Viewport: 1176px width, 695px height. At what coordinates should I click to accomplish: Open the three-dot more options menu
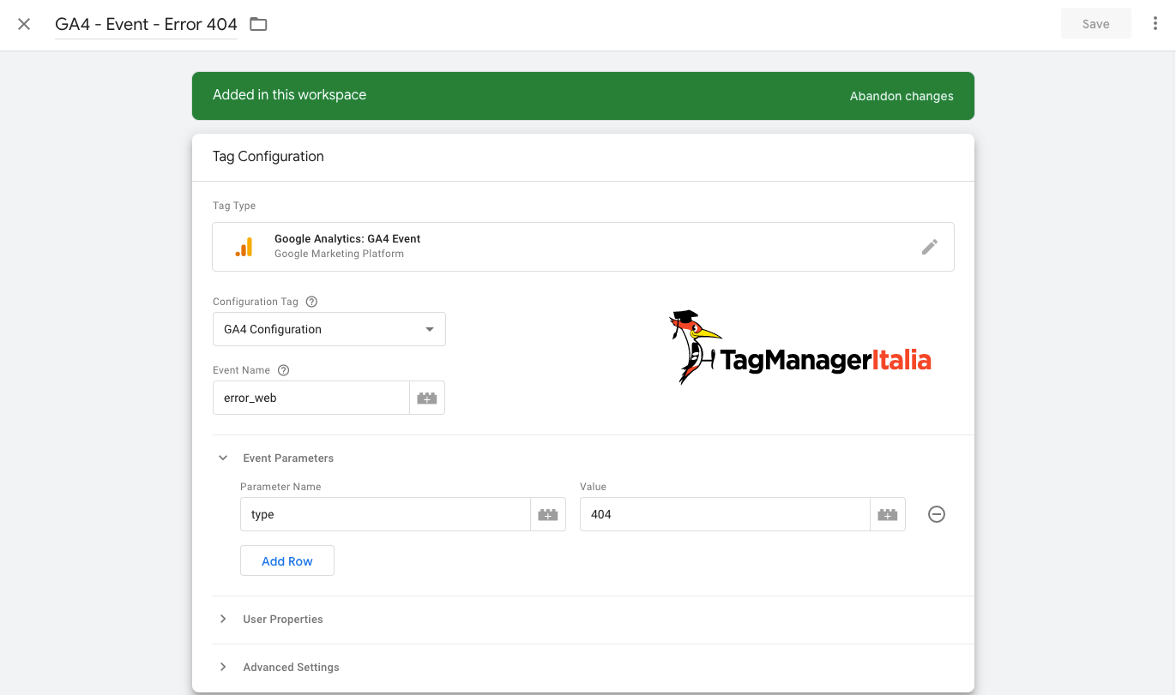(1155, 24)
